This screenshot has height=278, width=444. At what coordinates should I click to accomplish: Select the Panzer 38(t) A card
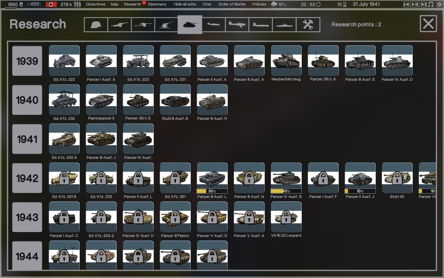323,61
